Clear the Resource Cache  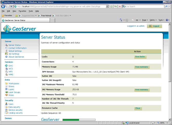point(138,108)
